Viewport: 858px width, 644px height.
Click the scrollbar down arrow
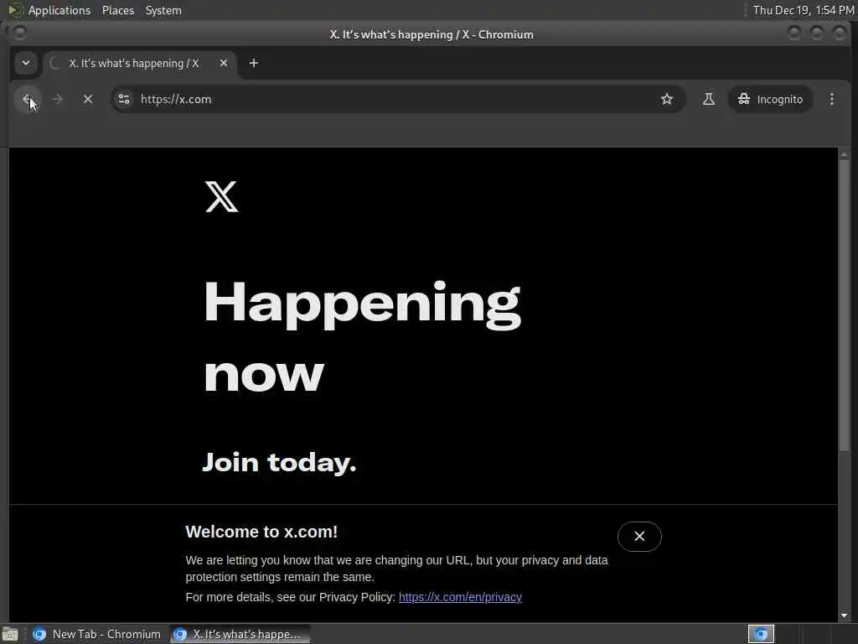(845, 615)
